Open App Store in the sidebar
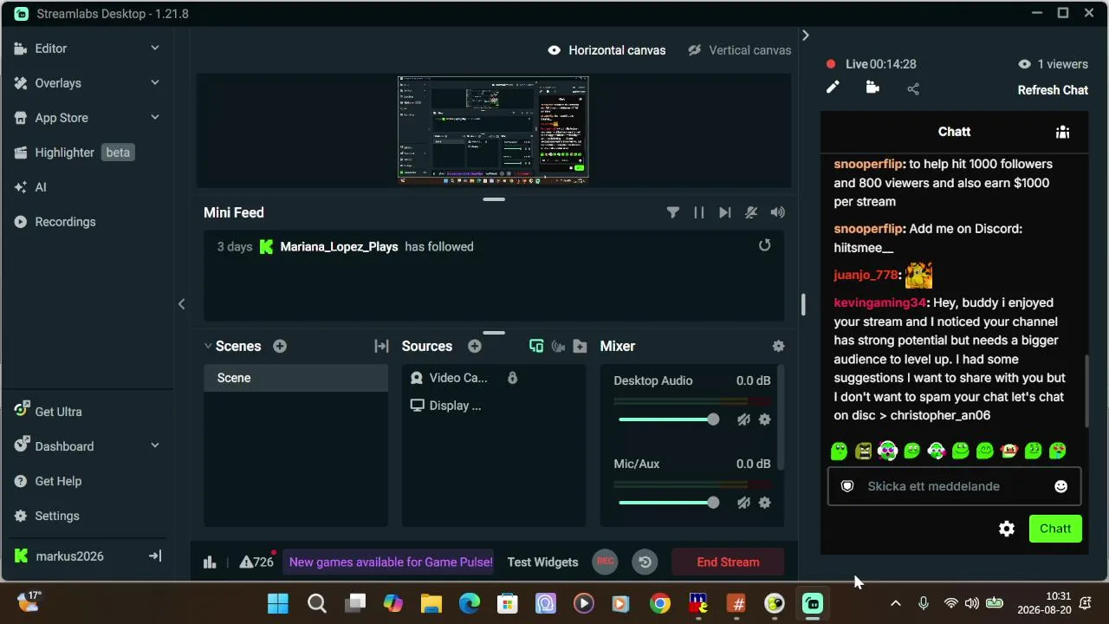 pos(62,118)
